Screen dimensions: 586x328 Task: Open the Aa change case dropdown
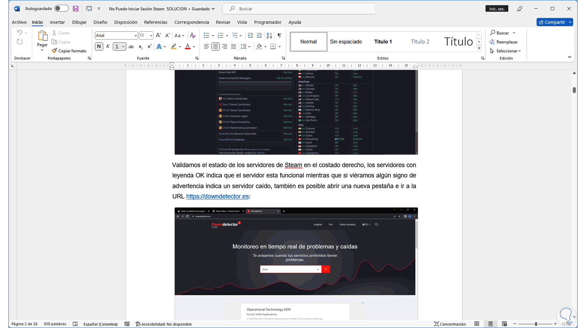[x=179, y=35]
